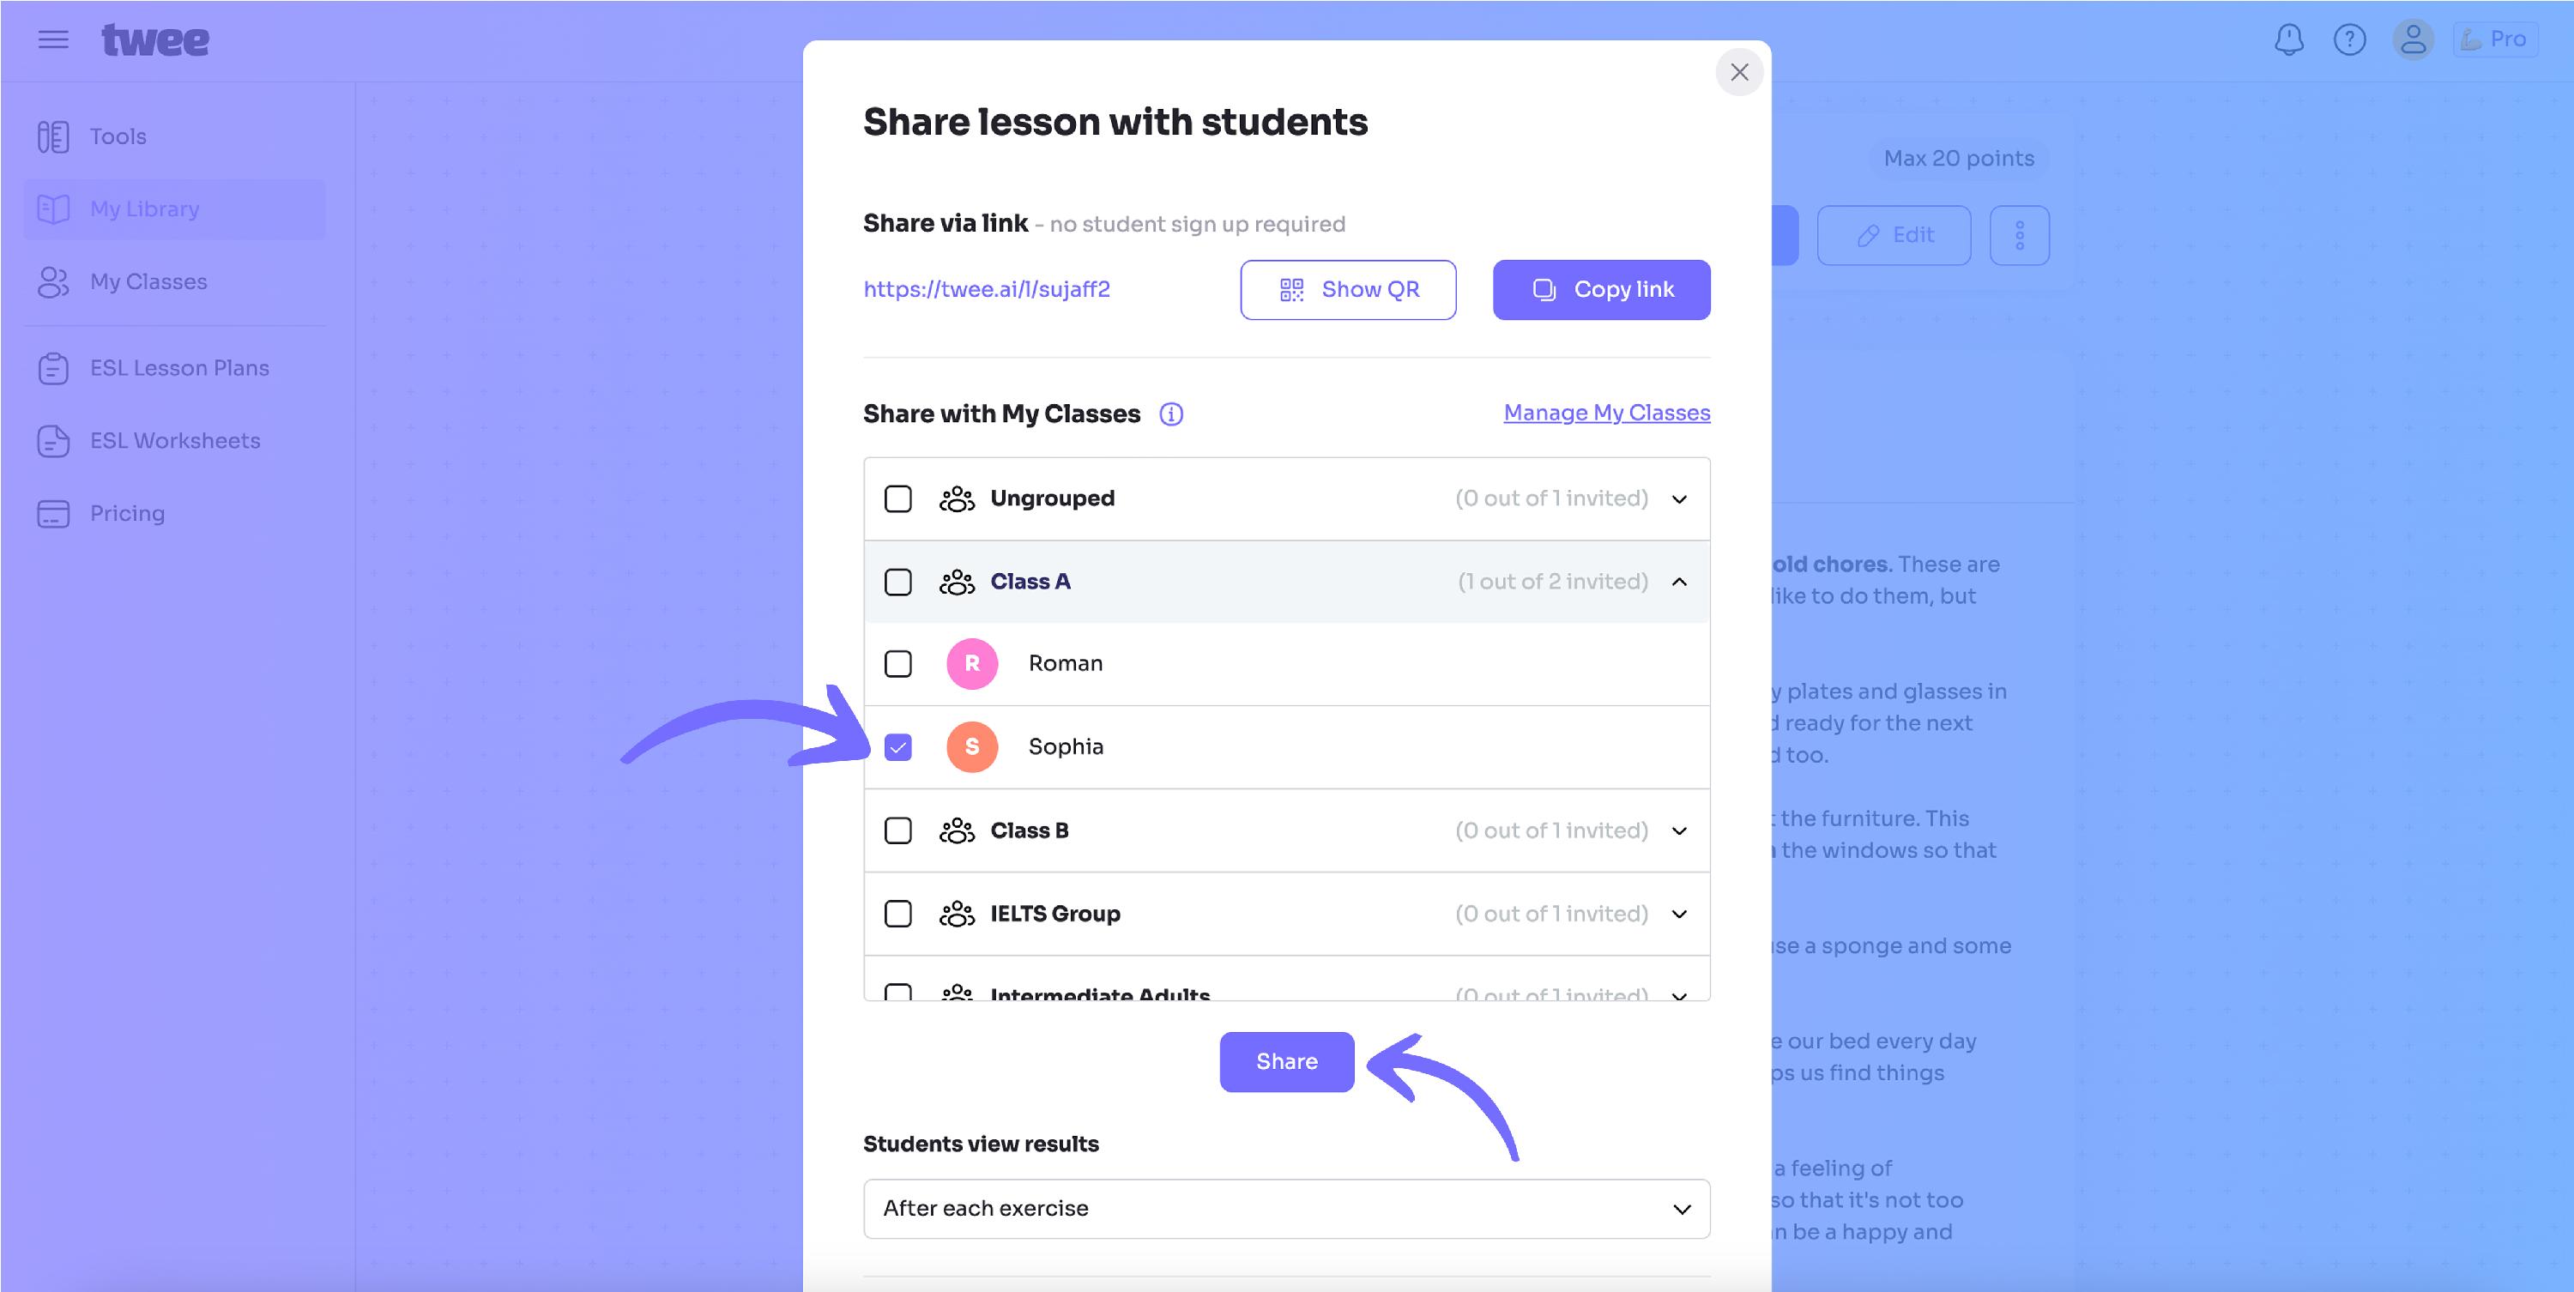This screenshot has width=2574, height=1292.
Task: Open ESL Worksheets in sidebar
Action: [175, 441]
